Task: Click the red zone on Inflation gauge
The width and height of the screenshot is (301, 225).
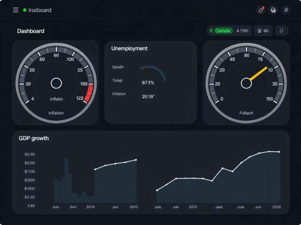Action: pyautogui.click(x=89, y=94)
